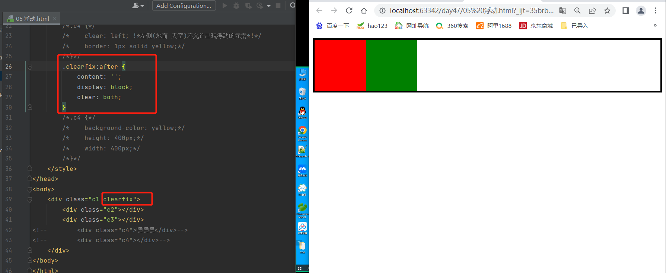Click the profiler run icon in toolbar

(x=260, y=6)
